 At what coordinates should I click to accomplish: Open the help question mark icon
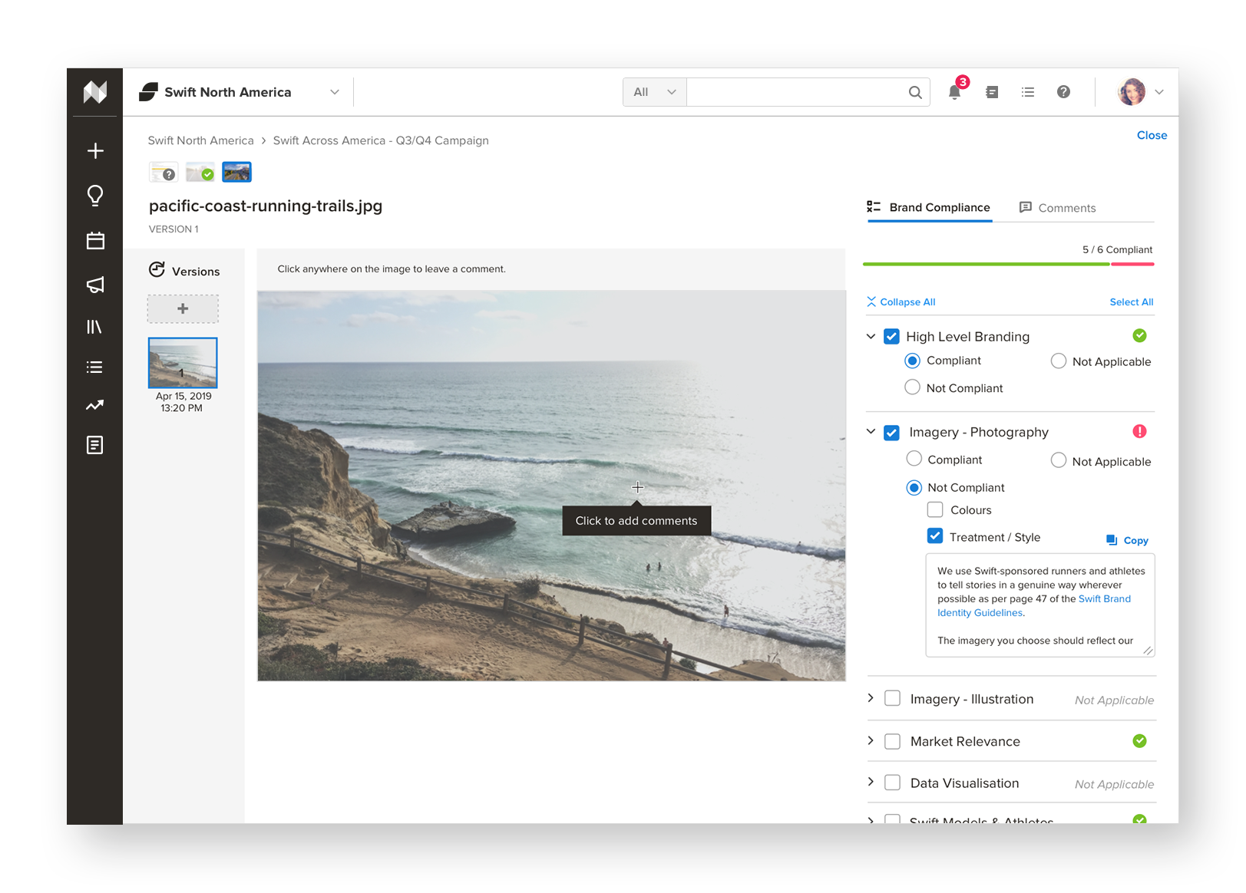pyautogui.click(x=1063, y=92)
